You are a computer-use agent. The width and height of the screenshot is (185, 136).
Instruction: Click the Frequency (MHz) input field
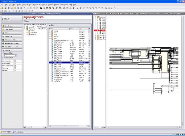[10, 55]
